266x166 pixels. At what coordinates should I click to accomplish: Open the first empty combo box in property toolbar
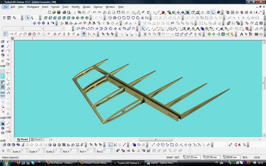[x=12, y=29]
